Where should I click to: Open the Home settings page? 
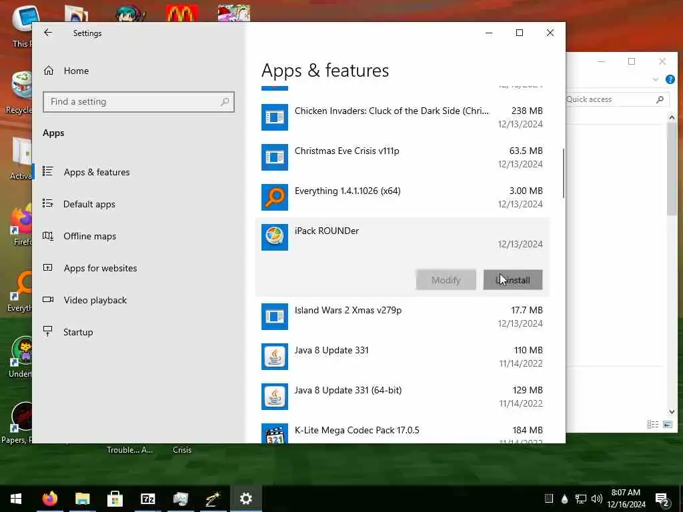(76, 71)
